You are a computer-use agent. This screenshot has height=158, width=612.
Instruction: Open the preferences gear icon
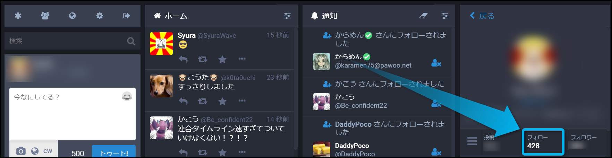100,16
